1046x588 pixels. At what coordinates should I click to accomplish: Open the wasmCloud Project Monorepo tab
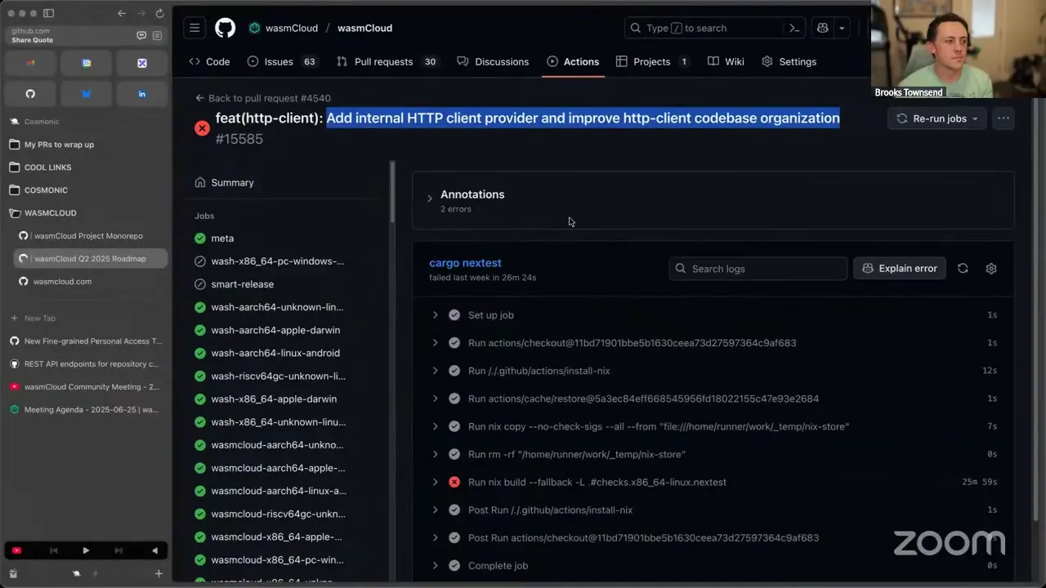coord(91,236)
